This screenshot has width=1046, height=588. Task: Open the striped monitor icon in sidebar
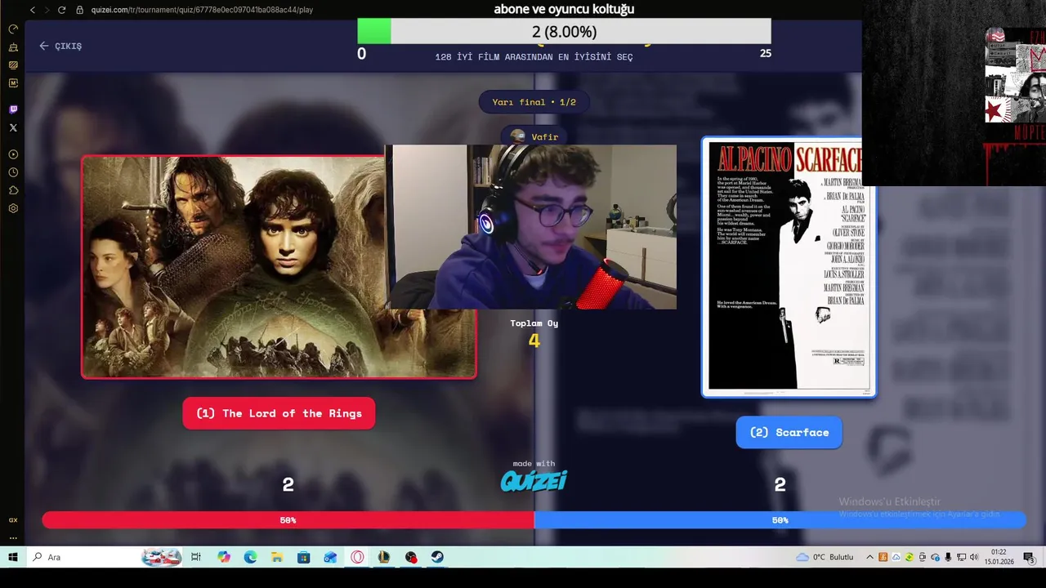[13, 65]
